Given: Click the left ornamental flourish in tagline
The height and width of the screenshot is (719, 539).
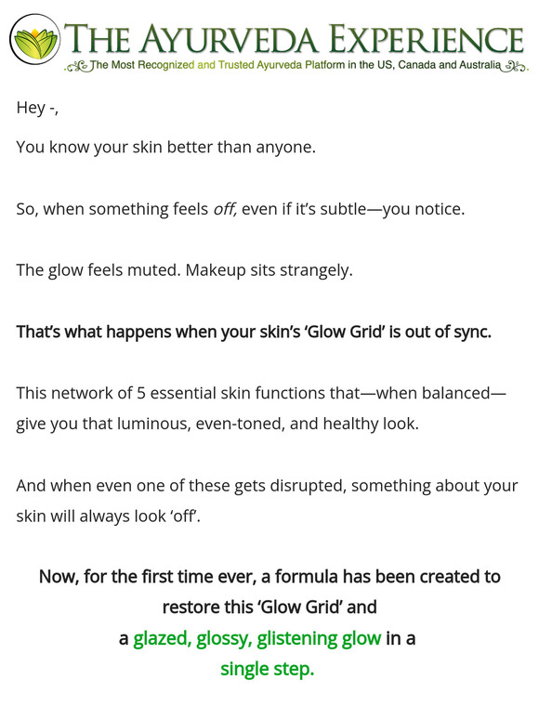Looking at the screenshot, I should point(77,67).
